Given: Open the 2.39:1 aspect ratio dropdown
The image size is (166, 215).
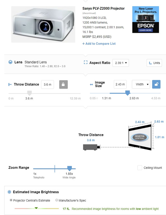Looking at the screenshot, I should point(121,63).
